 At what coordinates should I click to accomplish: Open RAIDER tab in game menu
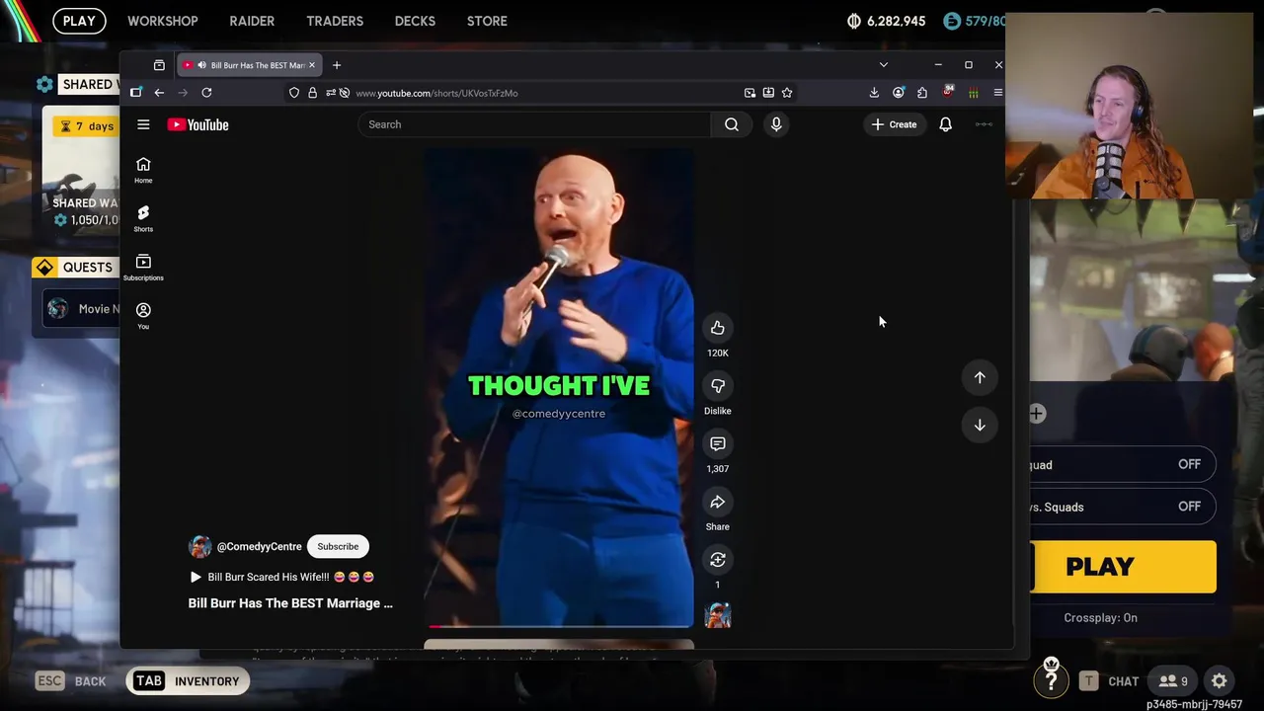pos(252,21)
